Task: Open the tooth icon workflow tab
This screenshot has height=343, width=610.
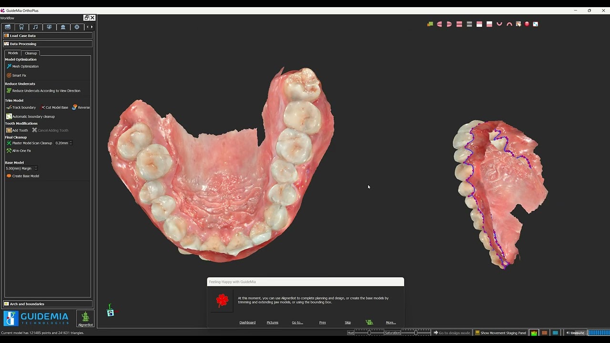Action: coord(21,27)
